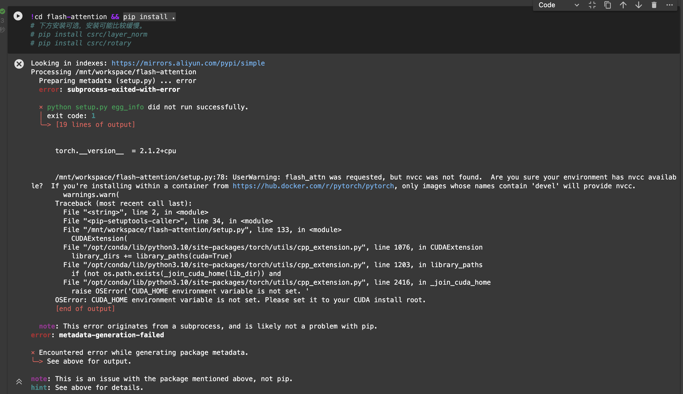Screen dimensions: 683x394
Task: Clear the cell output with X icon
Action: [x=19, y=64]
